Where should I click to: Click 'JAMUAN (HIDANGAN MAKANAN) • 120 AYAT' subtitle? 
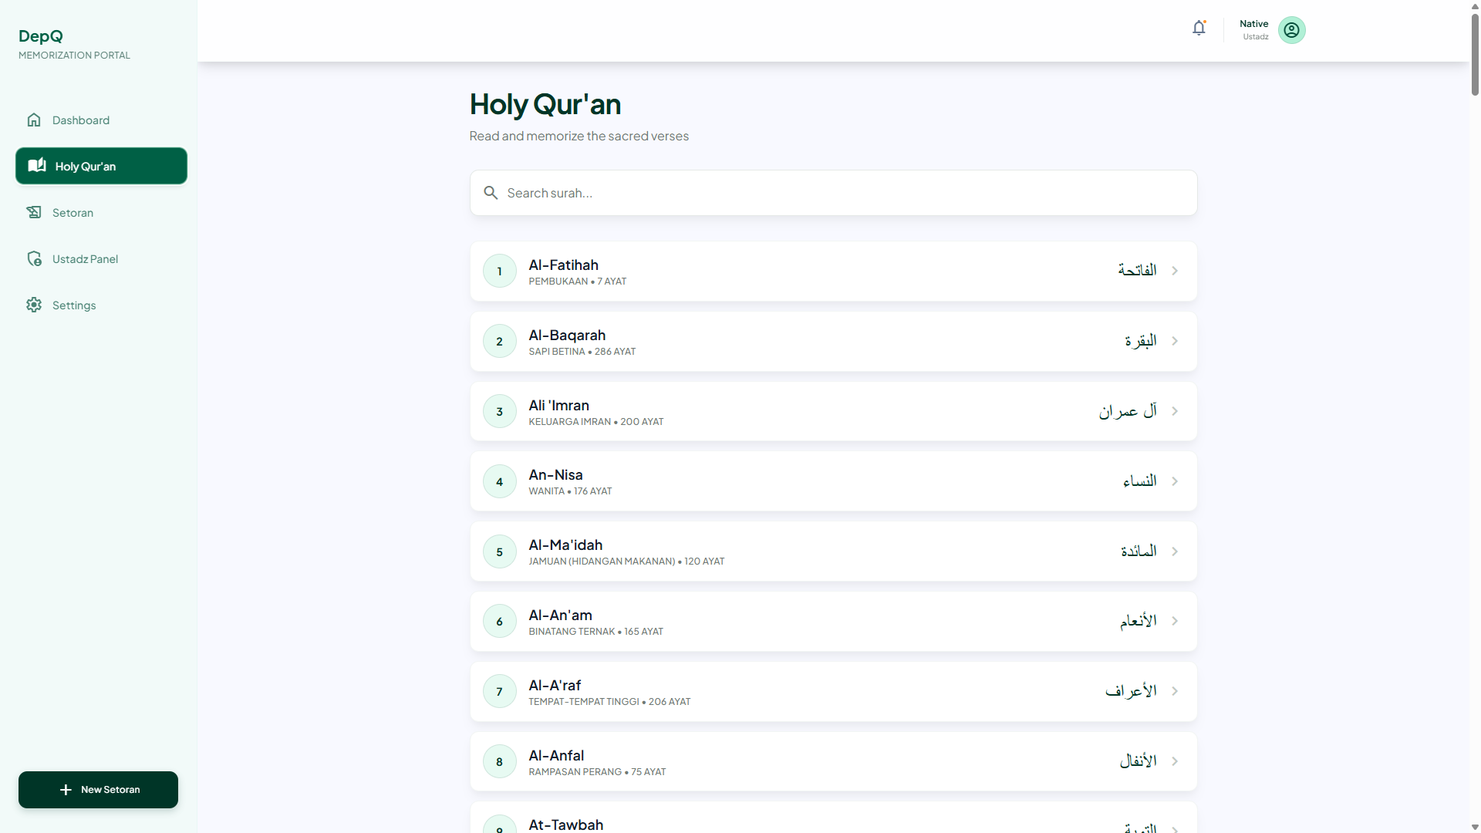click(x=626, y=562)
